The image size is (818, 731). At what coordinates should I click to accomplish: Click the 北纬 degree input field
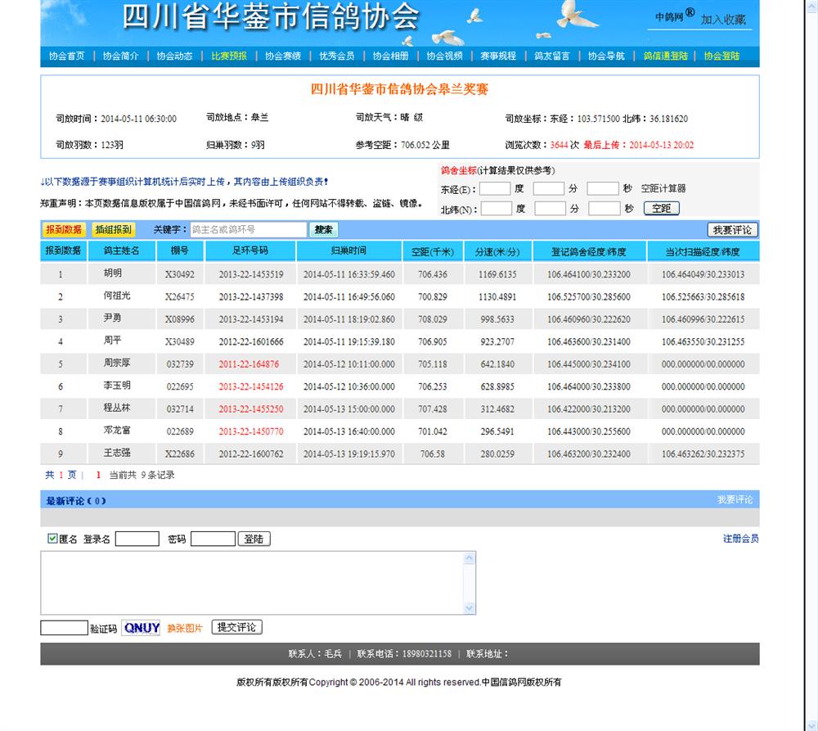click(497, 209)
